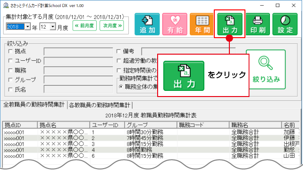Open the 年間 yearly calendar icon
Viewport: 303px width, 170px height.
(202, 24)
